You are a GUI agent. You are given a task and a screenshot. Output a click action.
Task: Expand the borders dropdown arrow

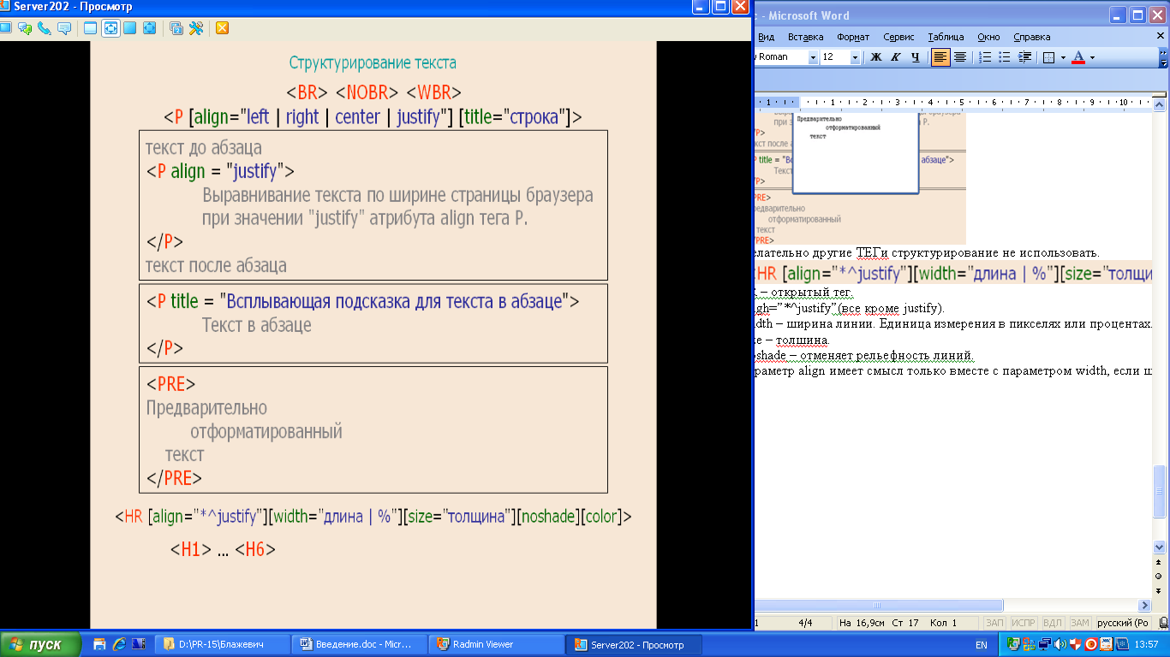coord(1063,57)
